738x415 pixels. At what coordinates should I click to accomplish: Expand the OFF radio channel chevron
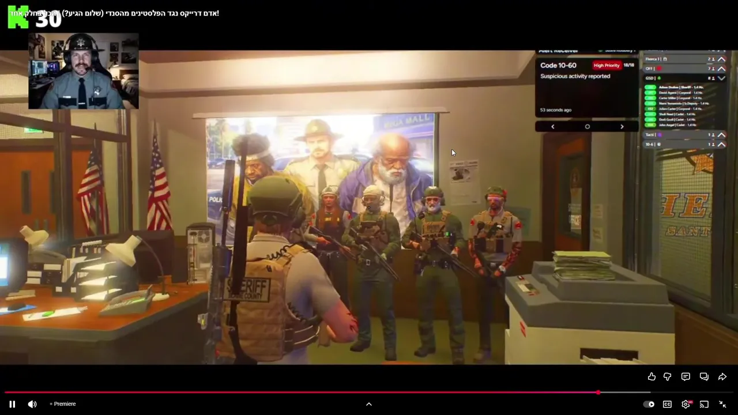(721, 69)
